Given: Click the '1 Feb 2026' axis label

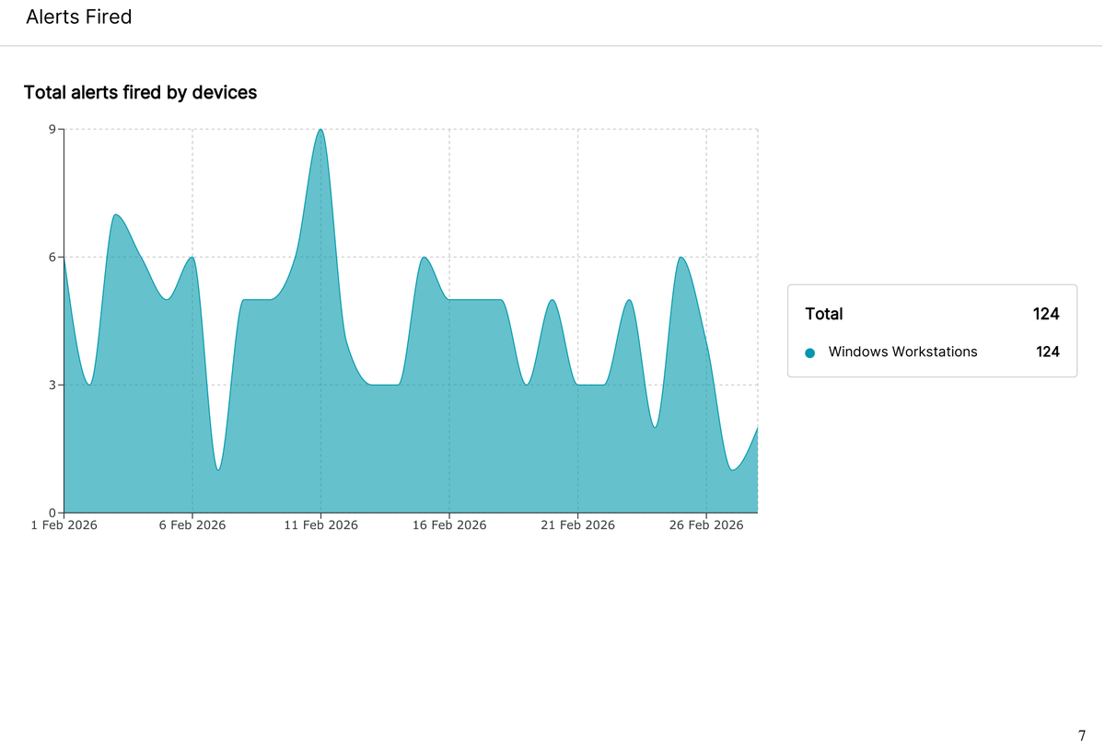Looking at the screenshot, I should (64, 525).
